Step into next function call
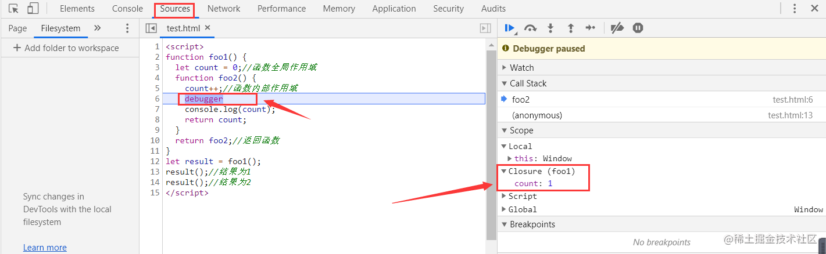This screenshot has width=826, height=254. 550,28
